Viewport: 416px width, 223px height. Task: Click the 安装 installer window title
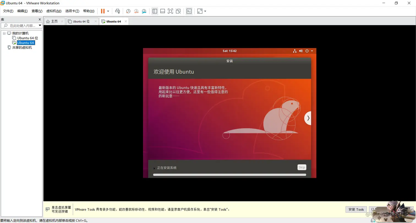[x=230, y=61]
